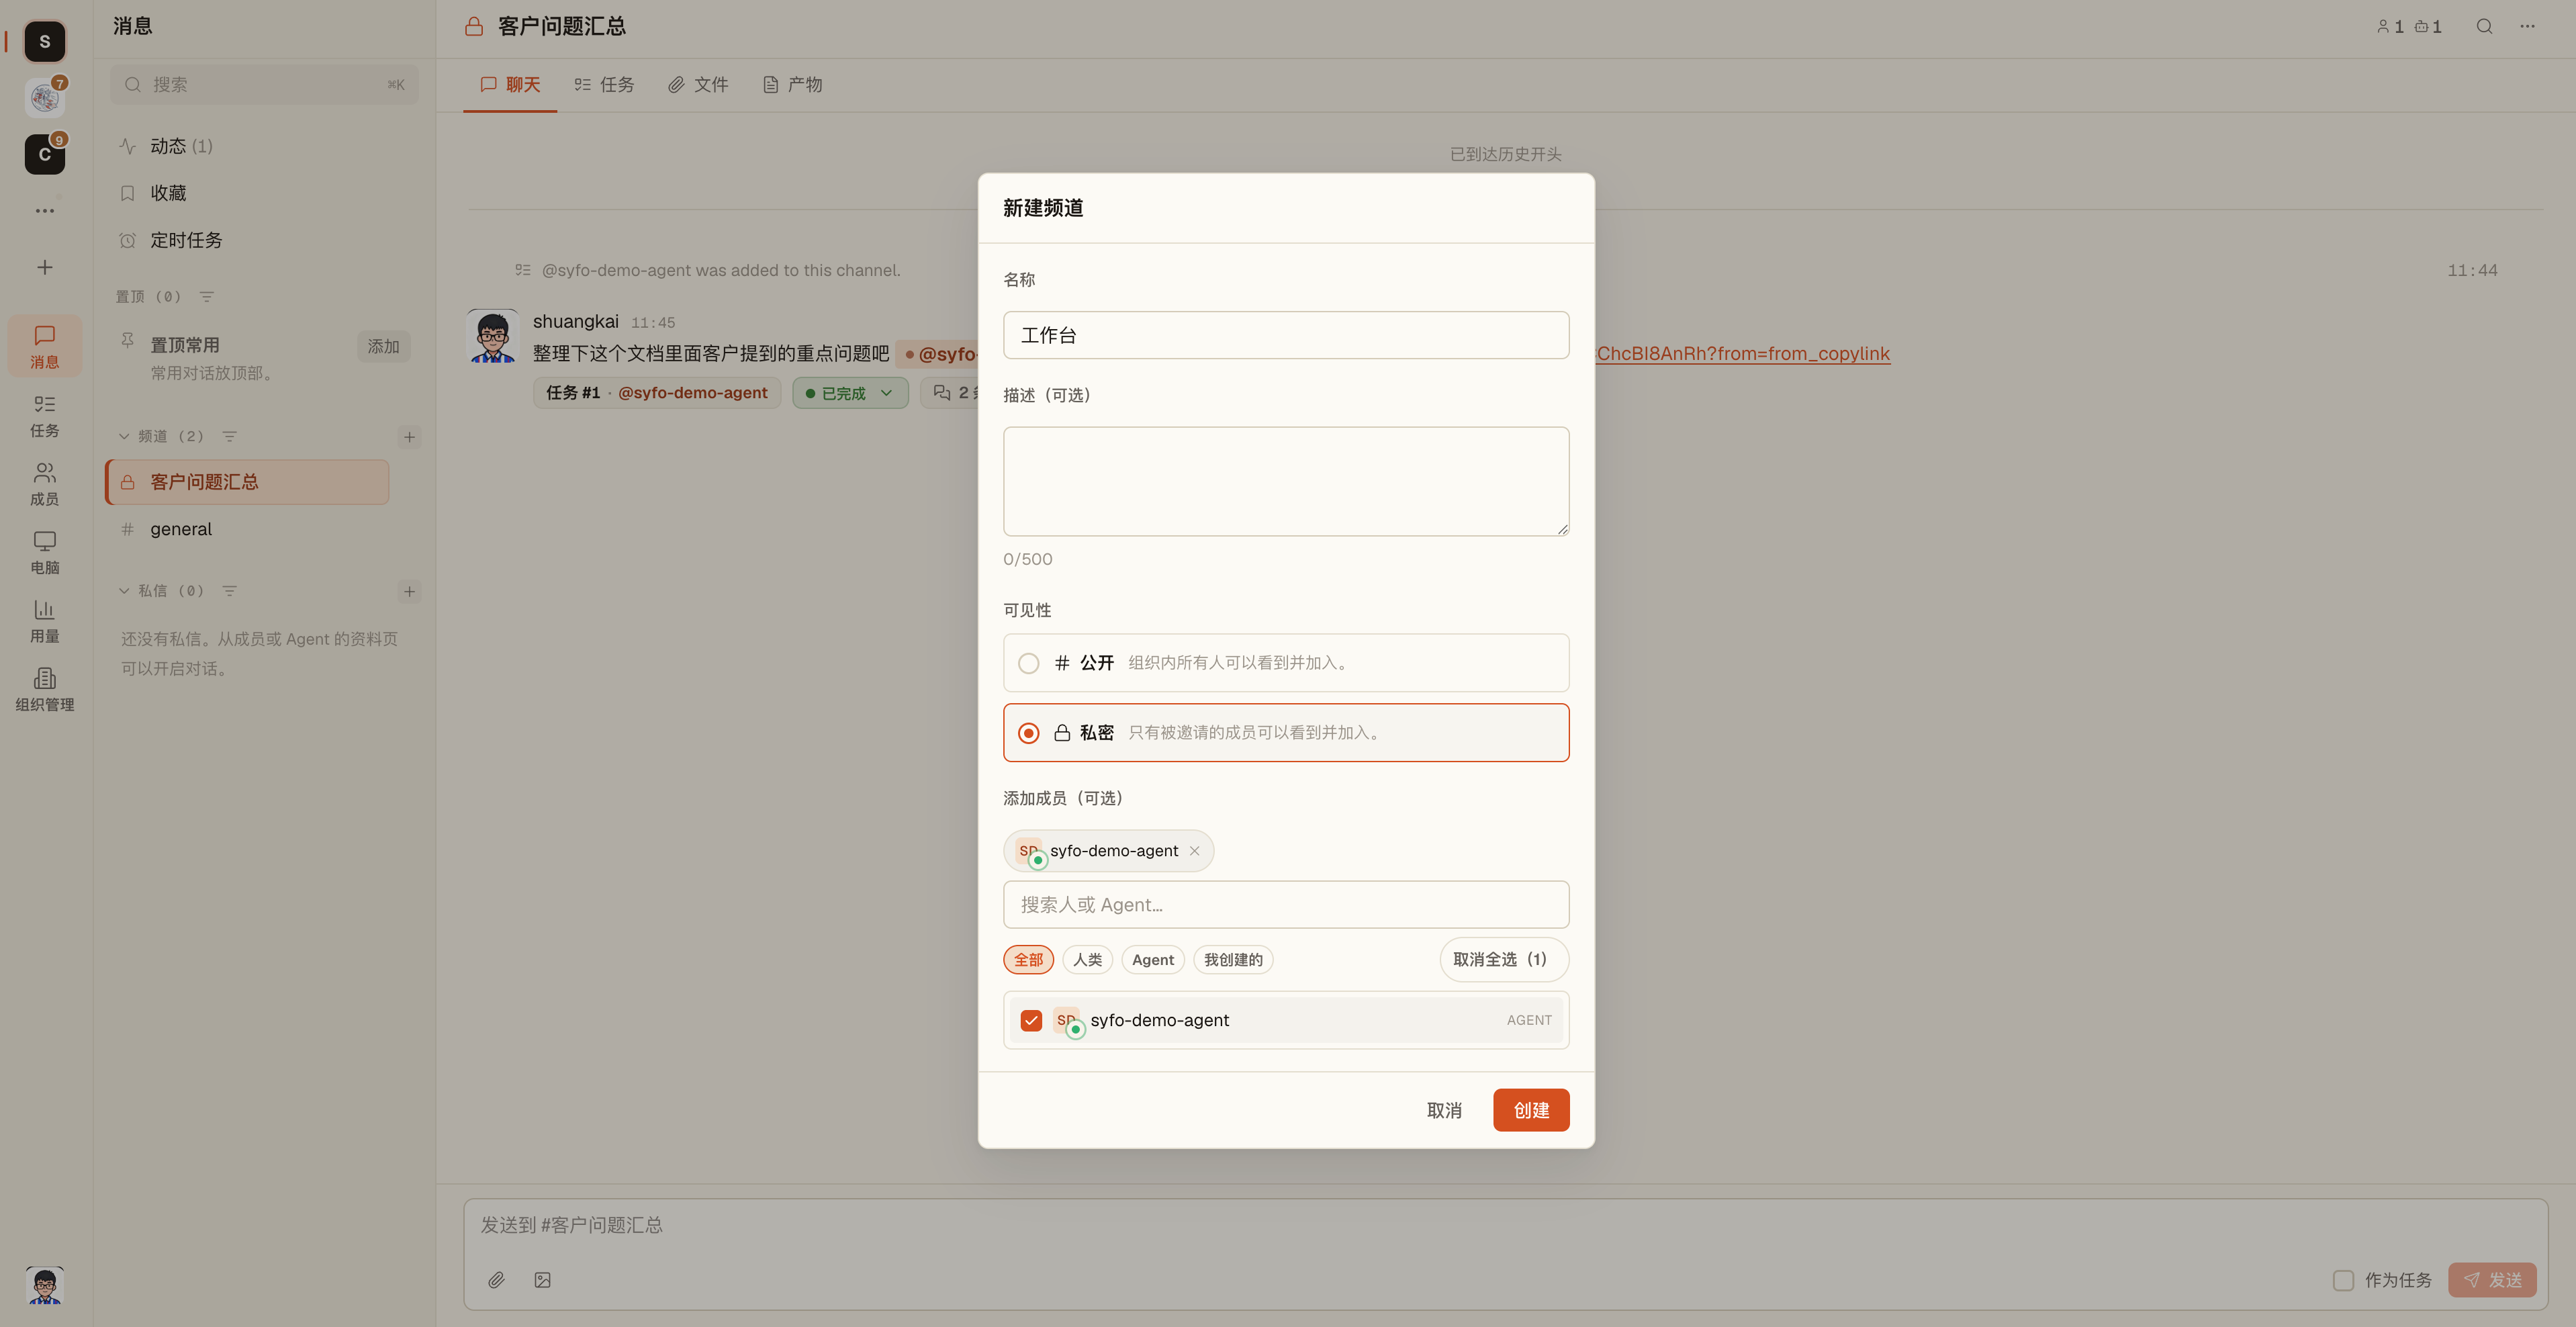Click the 描述 description textarea

click(x=1286, y=482)
